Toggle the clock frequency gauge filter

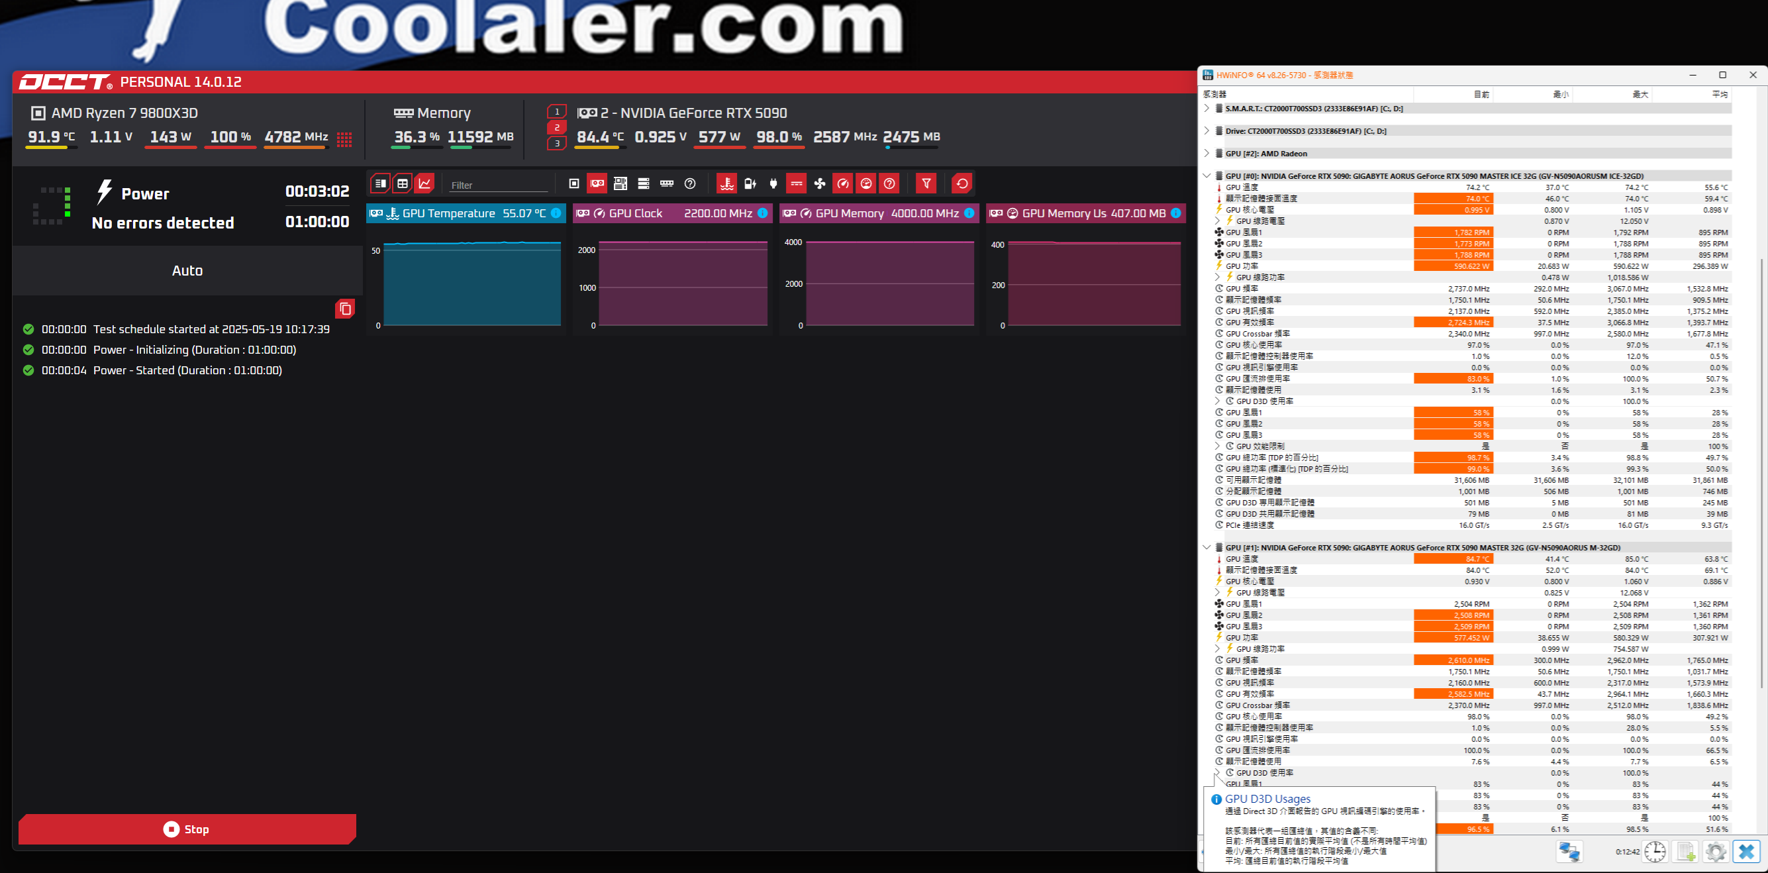(843, 183)
